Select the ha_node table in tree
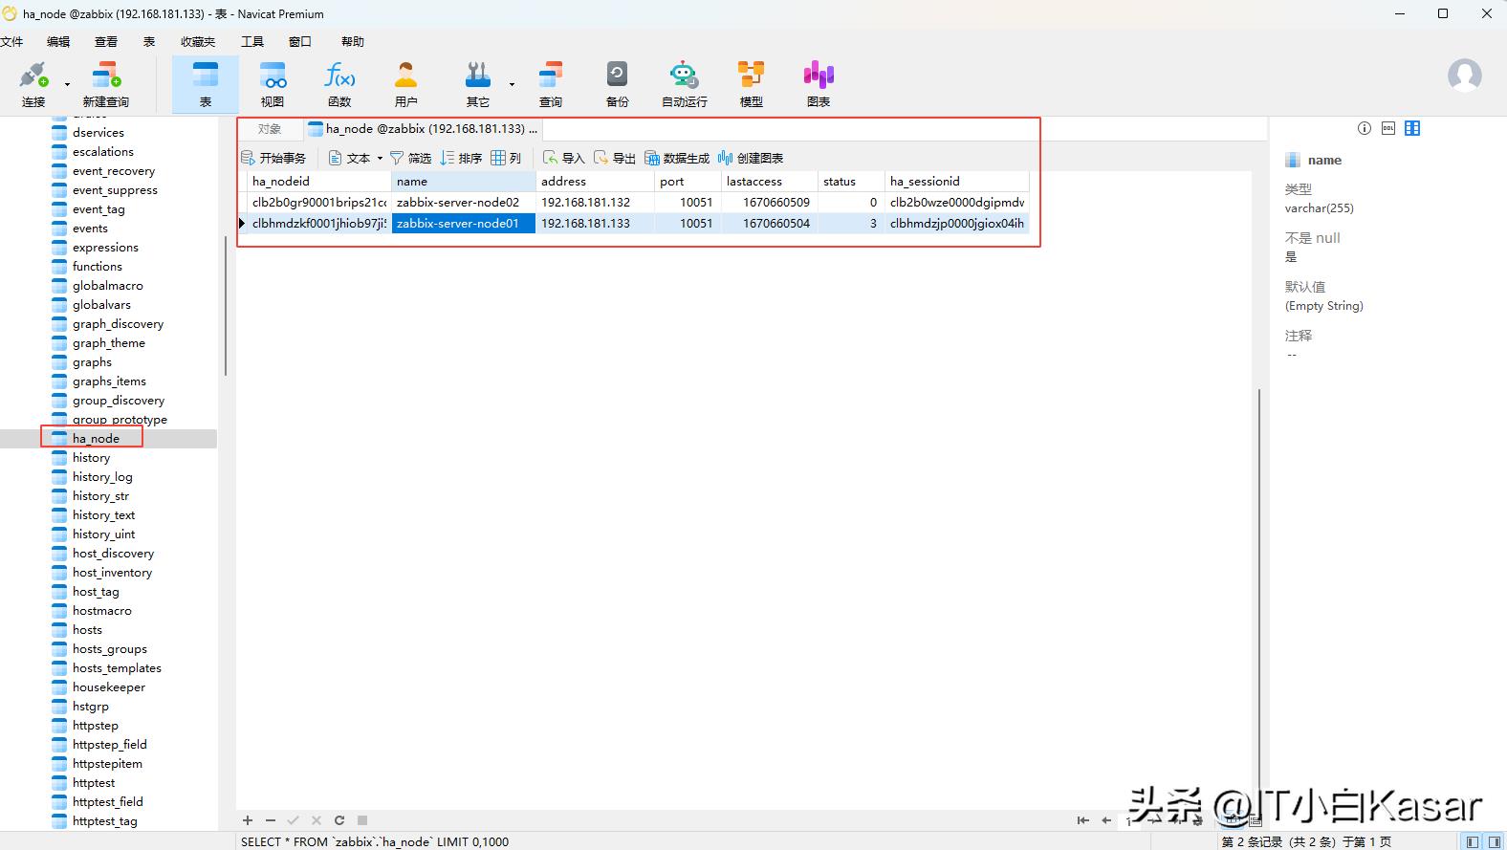Screen dimensions: 1507x850 tap(96, 438)
